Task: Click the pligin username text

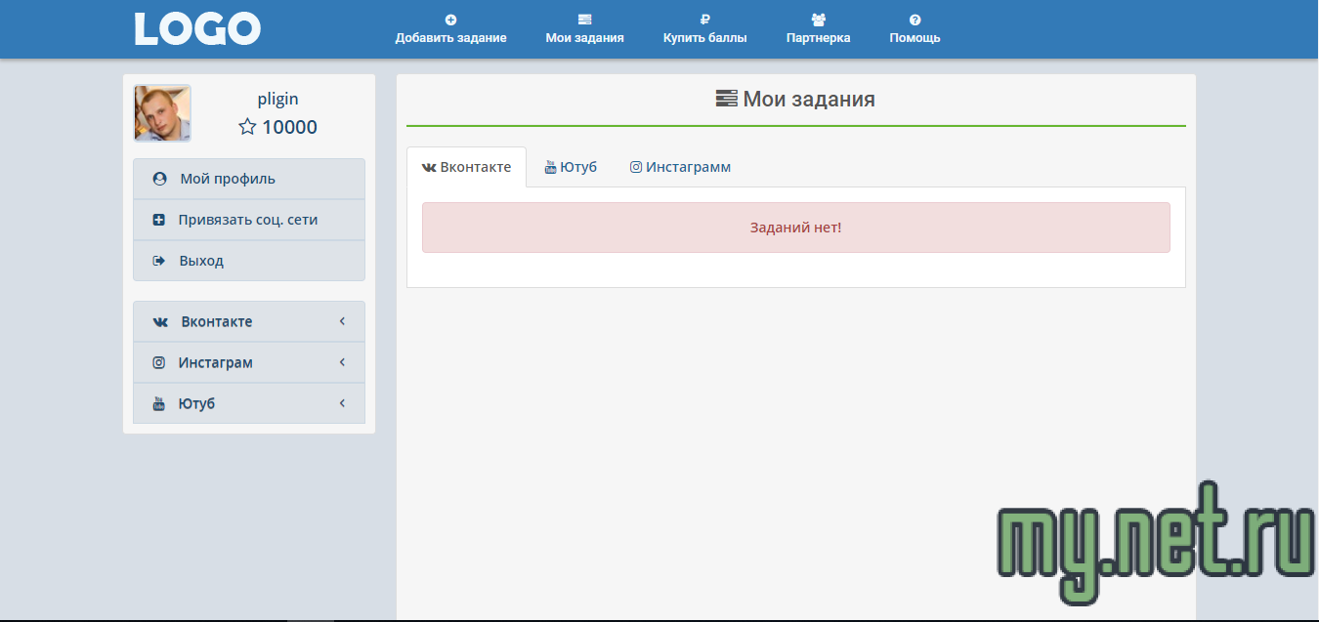Action: [277, 99]
